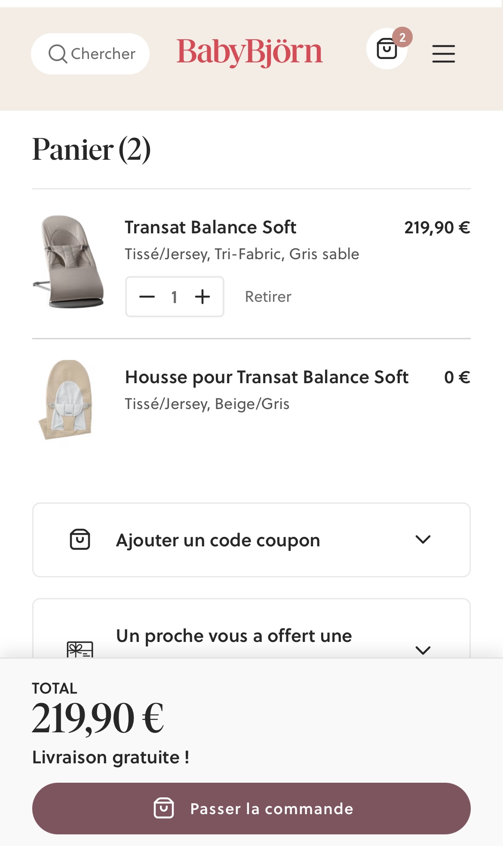Expand the gift card section chevron
Image resolution: width=503 pixels, height=846 pixels.
click(423, 650)
